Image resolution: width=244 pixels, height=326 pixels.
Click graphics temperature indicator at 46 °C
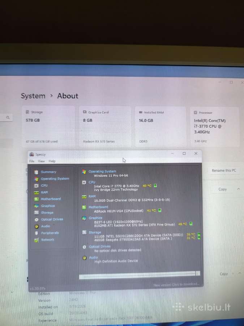[x=191, y=224]
